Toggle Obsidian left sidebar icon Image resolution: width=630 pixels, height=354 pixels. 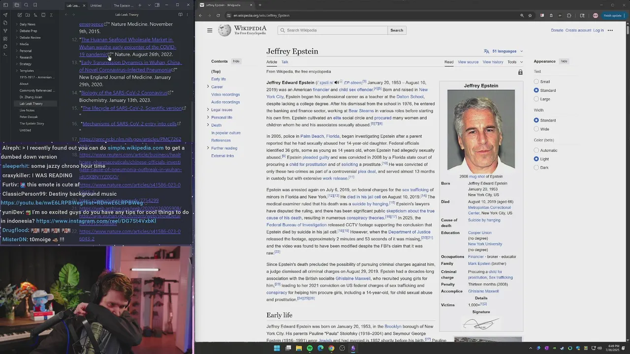tap(5, 5)
